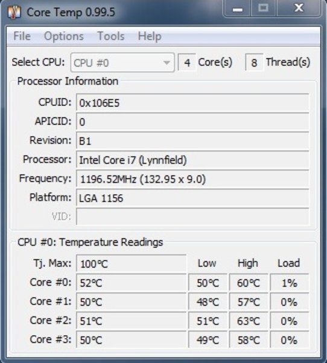This screenshot has height=363, width=327.
Task: Click the CPU #0 combo box
Action: (122, 63)
